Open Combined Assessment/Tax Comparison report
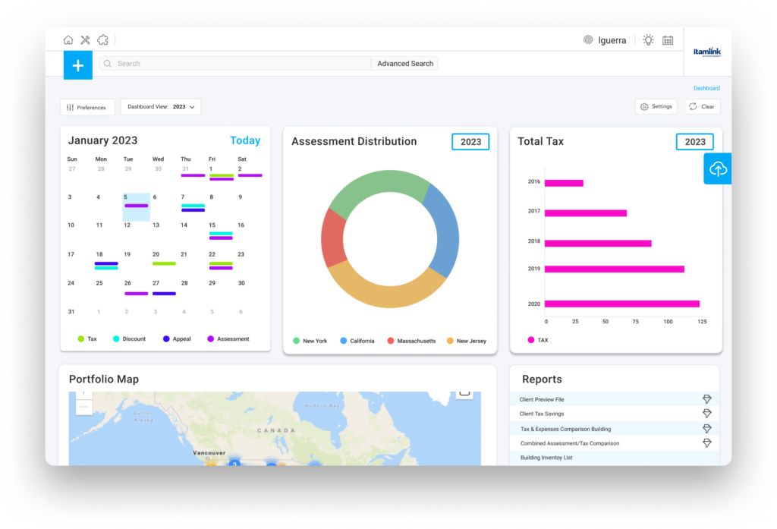 [569, 443]
